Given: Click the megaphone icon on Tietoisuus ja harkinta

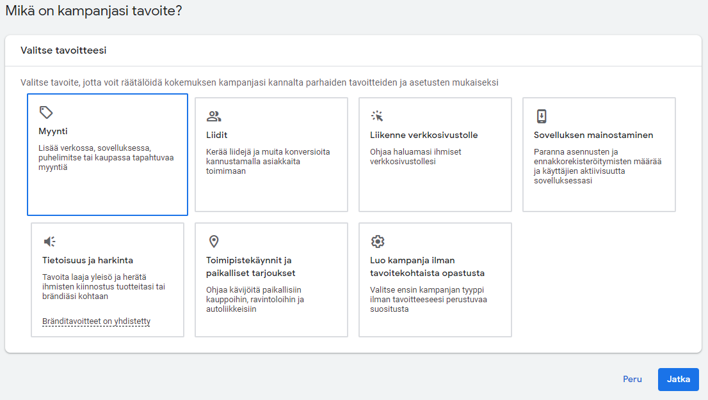Looking at the screenshot, I should pos(49,241).
